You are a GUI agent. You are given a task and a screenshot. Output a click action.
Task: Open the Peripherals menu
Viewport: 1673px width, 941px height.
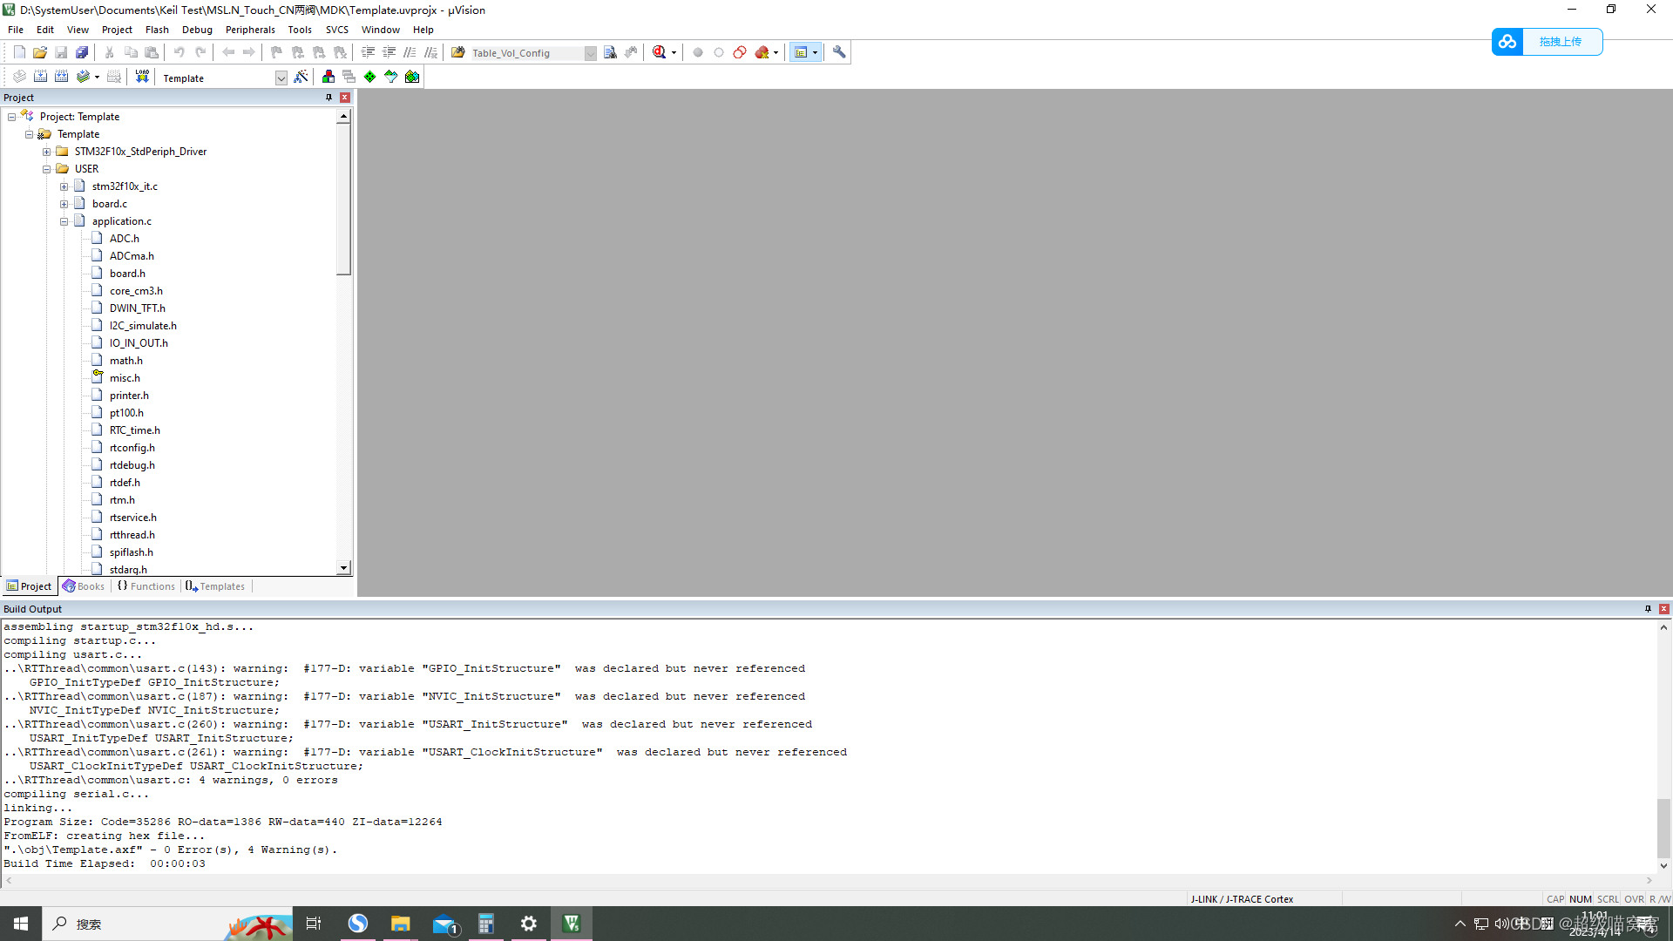(250, 30)
